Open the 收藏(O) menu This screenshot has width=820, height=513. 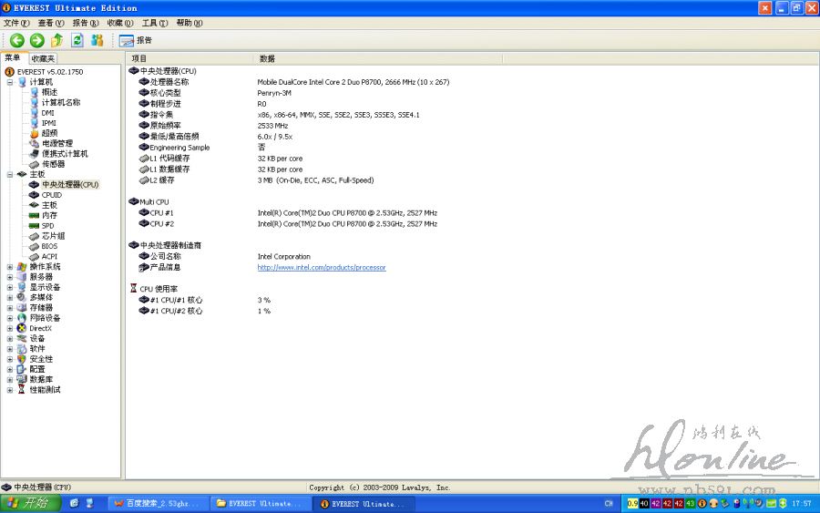pyautogui.click(x=120, y=23)
